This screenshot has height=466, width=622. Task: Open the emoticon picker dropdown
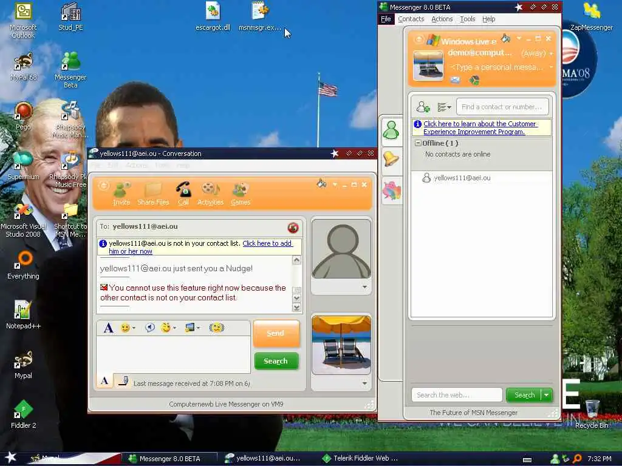(134, 328)
